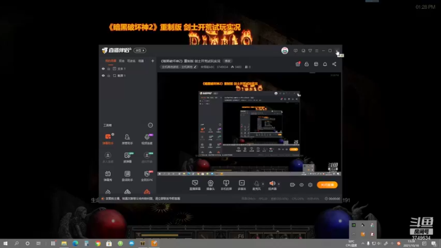441x248 pixels.
Task: Select the second scene tab
Action: (x=121, y=61)
